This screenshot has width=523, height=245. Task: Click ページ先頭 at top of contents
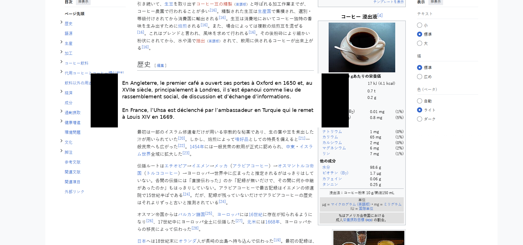point(75,14)
